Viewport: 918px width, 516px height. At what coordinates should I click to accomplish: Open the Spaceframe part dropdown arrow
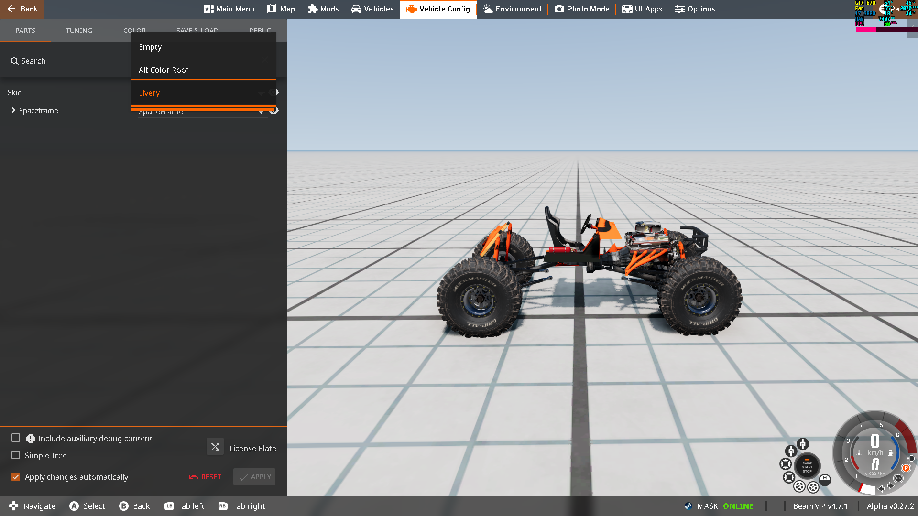(x=261, y=112)
